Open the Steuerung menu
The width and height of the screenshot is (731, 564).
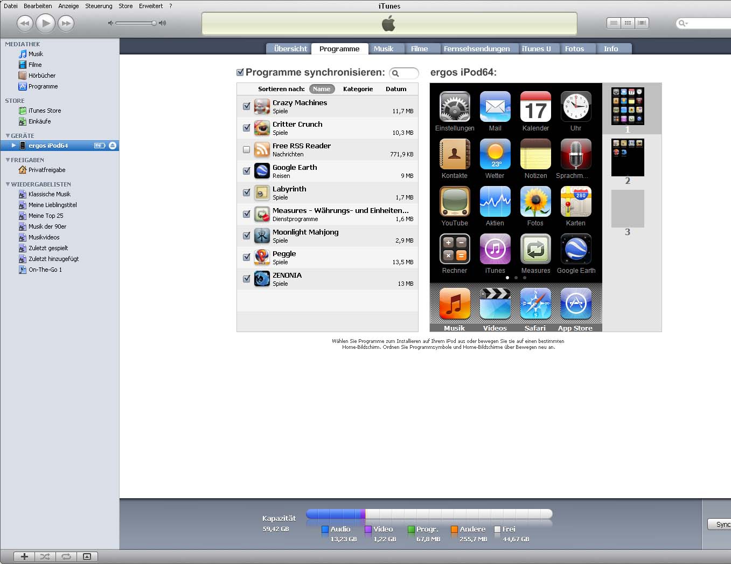point(99,6)
